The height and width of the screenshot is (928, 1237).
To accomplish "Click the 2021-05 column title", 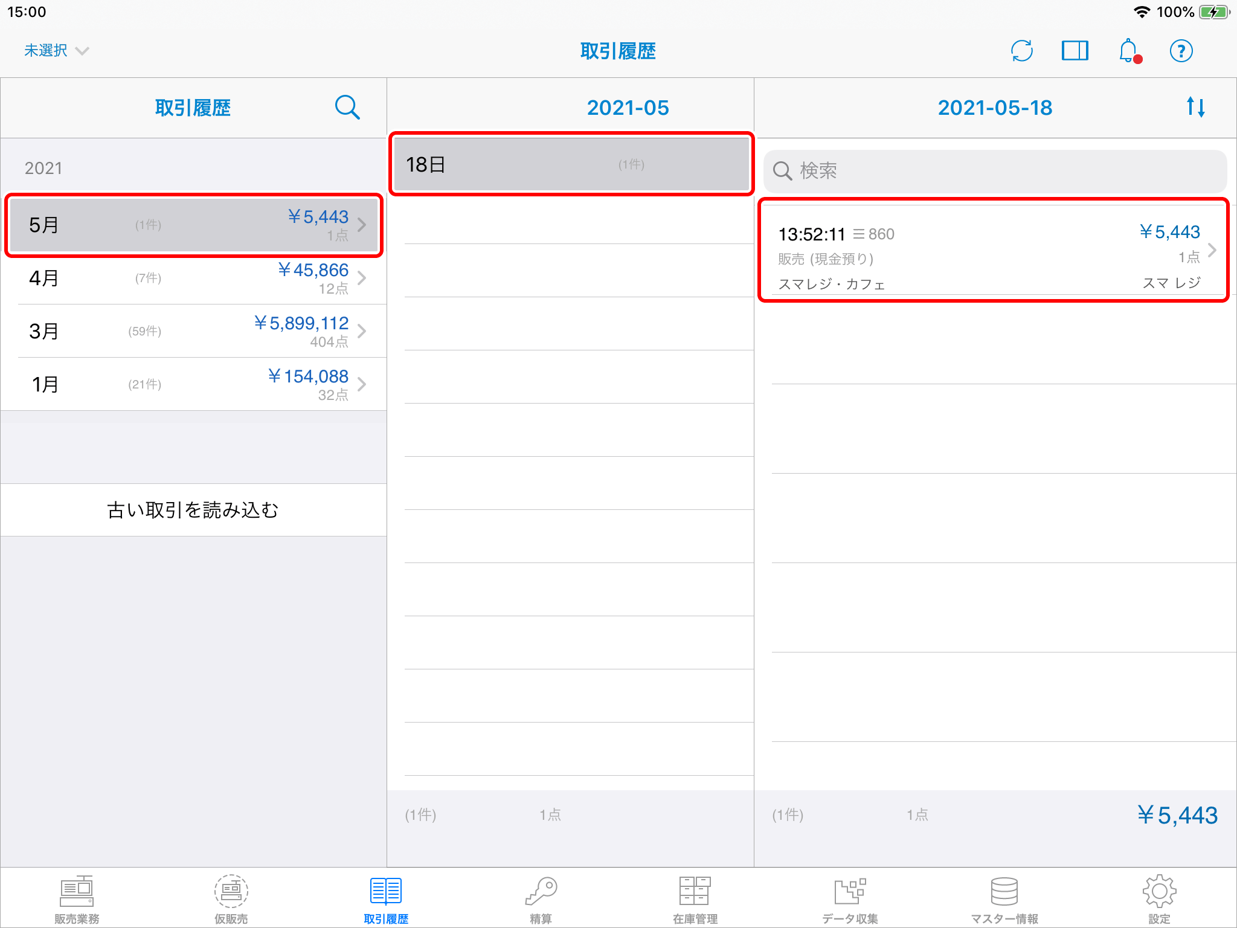I will 628,108.
